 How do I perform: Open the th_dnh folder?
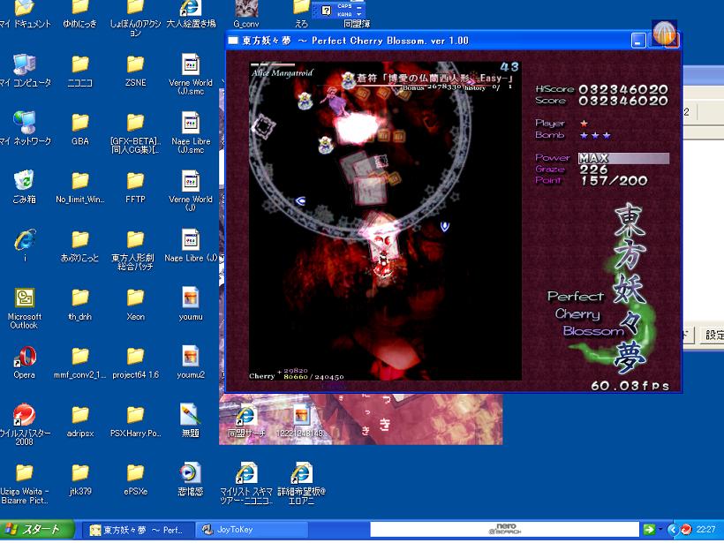click(79, 304)
